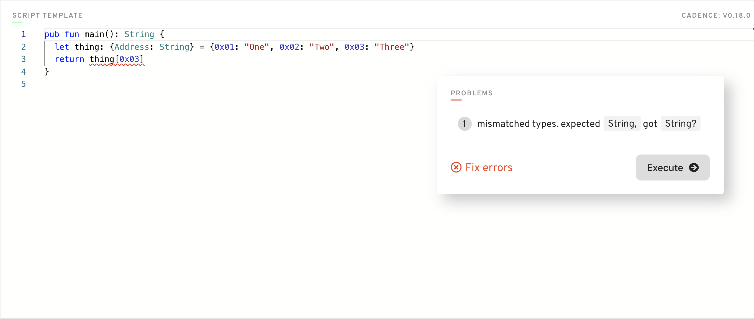Click the Fix errors text
This screenshot has width=754, height=319.
click(x=489, y=168)
